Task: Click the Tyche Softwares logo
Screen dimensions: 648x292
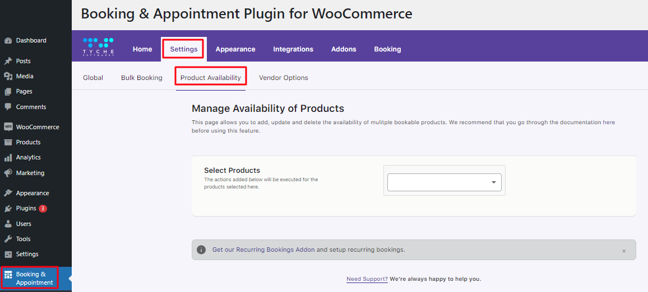Action: click(x=98, y=47)
